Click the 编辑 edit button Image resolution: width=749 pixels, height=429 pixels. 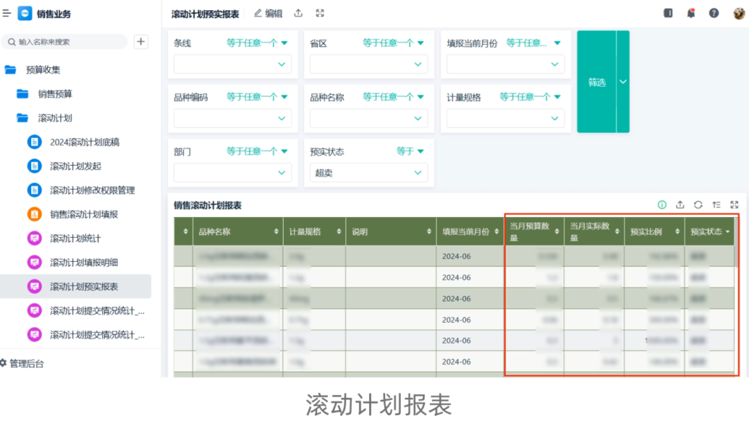(268, 13)
